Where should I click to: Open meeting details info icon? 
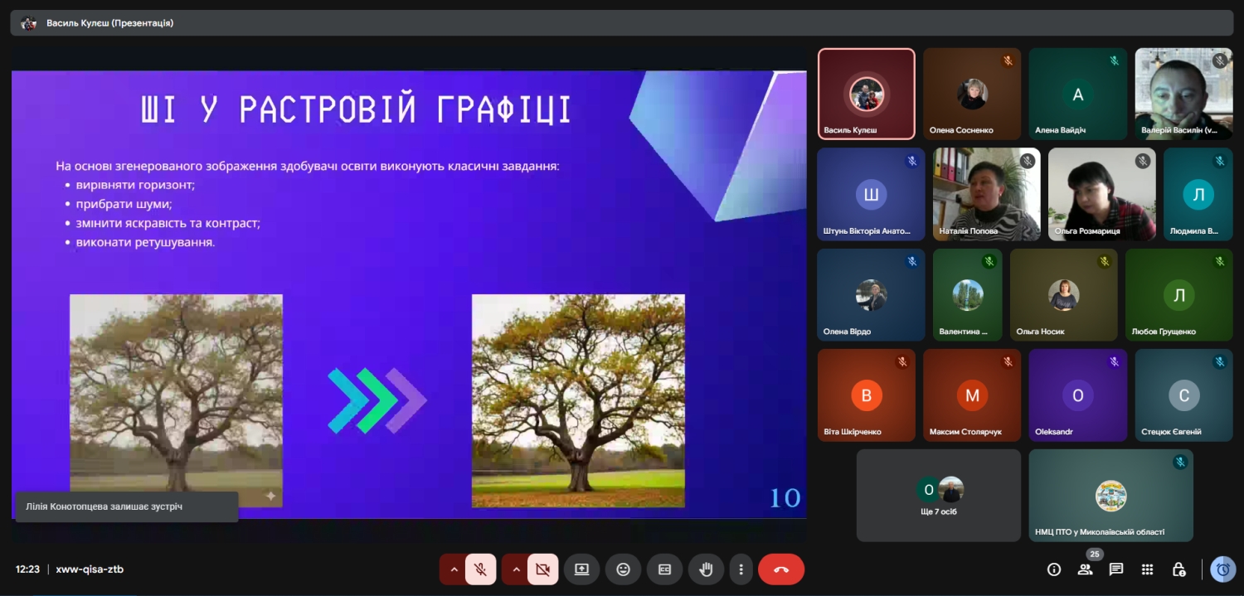[1054, 569]
